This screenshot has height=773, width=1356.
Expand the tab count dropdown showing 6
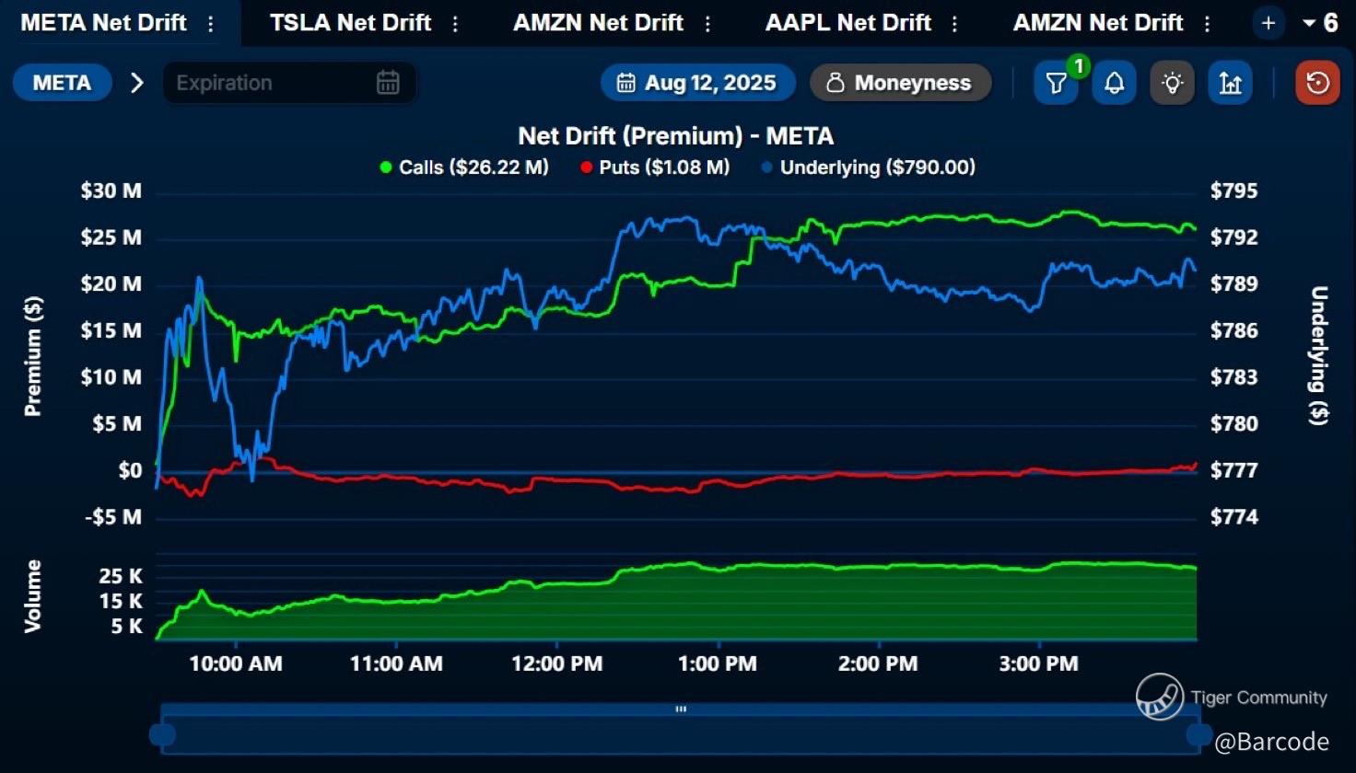(x=1320, y=23)
